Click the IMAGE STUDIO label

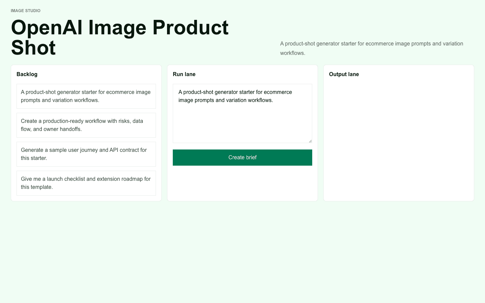coord(26,11)
